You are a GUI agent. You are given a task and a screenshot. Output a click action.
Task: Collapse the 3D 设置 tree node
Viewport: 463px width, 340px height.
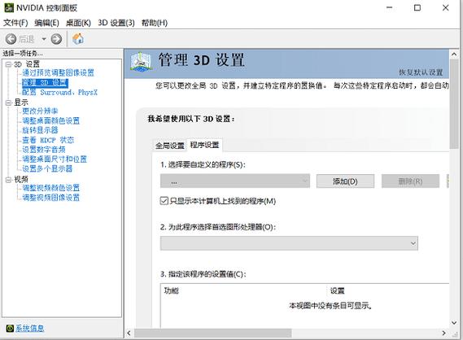[x=9, y=64]
